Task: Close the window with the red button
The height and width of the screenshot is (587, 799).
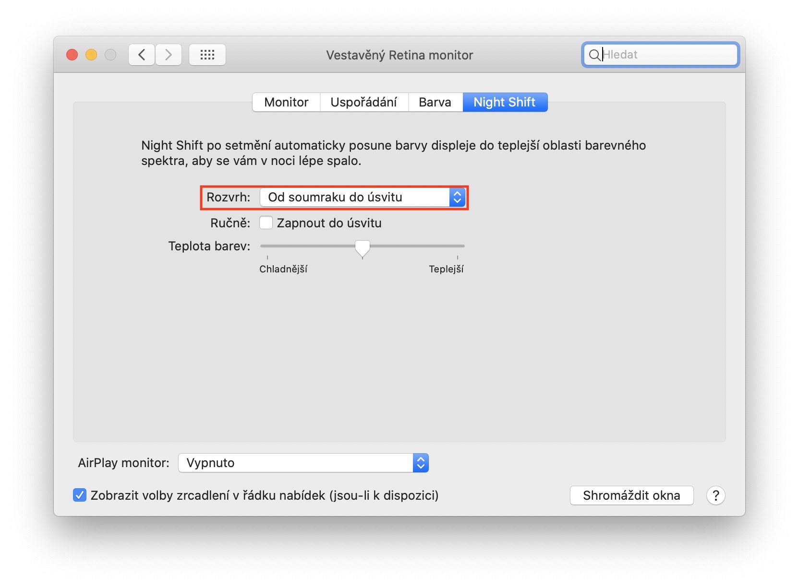Action: pos(72,55)
